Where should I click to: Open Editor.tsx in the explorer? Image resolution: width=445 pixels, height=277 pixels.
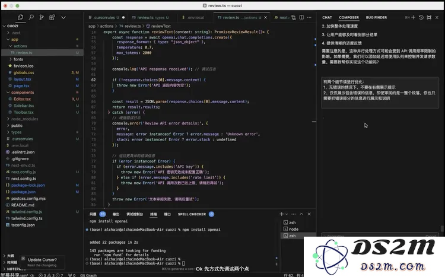22,99
